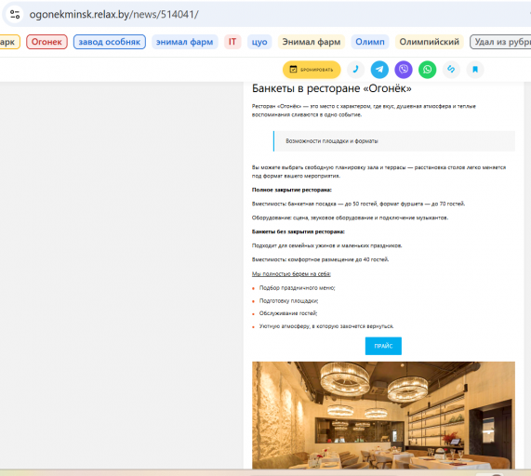The image size is (531, 476).
Task: Click the list item Подбор праздничного меню
Action: point(297,288)
